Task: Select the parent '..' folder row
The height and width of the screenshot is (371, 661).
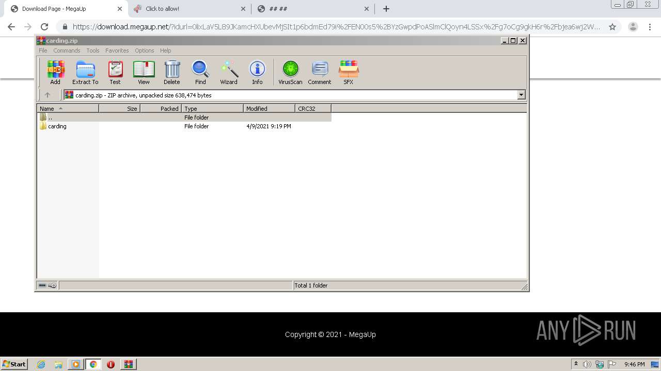Action: pyautogui.click(x=184, y=117)
